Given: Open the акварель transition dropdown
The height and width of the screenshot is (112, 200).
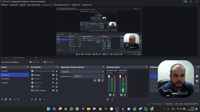Looking at the screenshot, I should [82, 72].
